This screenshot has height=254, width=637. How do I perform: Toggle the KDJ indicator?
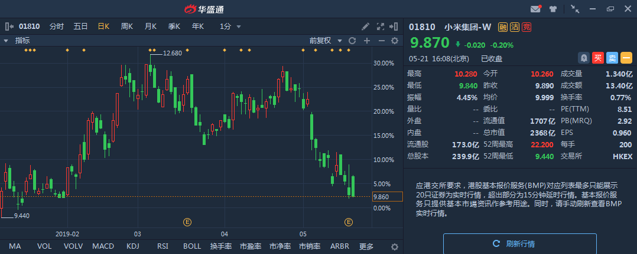pos(133,246)
